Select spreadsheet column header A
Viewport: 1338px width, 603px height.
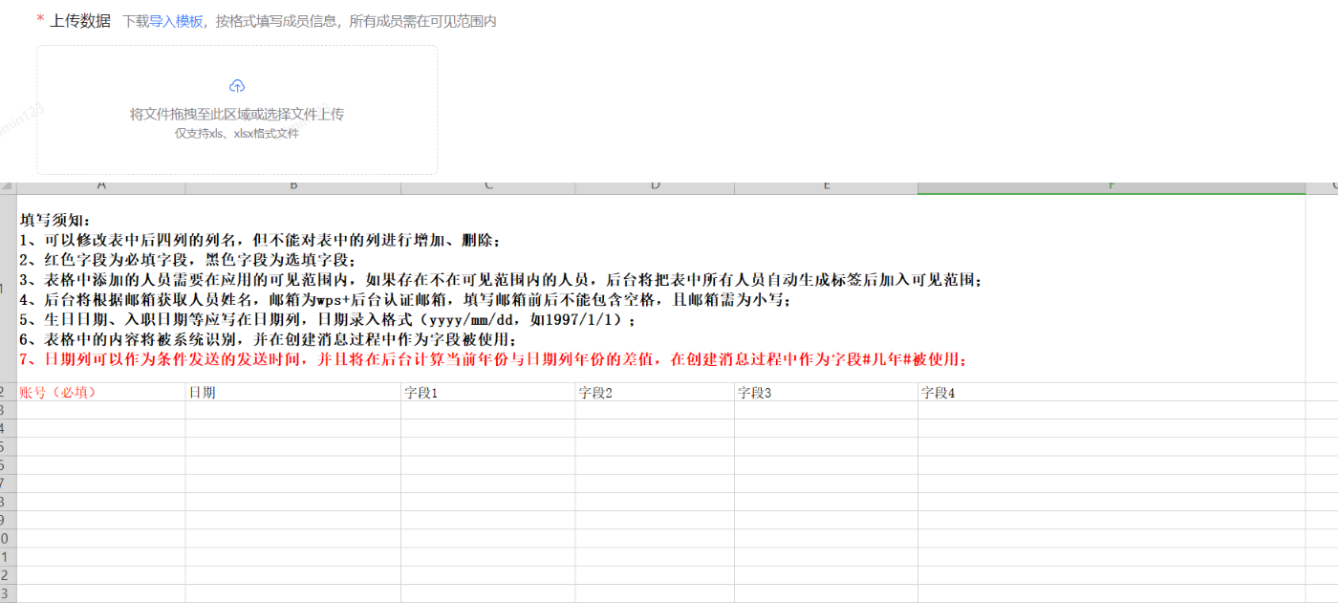pyautogui.click(x=101, y=183)
